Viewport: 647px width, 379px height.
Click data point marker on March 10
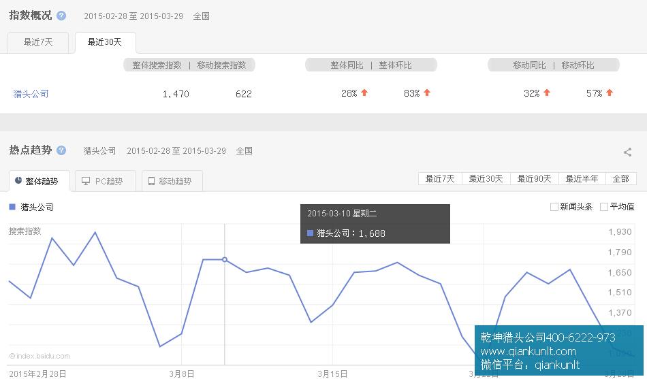point(225,259)
